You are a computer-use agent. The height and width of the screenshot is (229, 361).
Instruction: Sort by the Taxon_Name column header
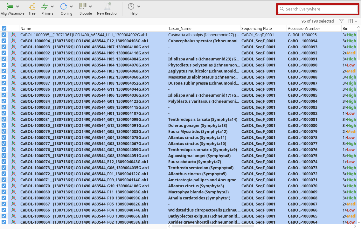(204, 28)
